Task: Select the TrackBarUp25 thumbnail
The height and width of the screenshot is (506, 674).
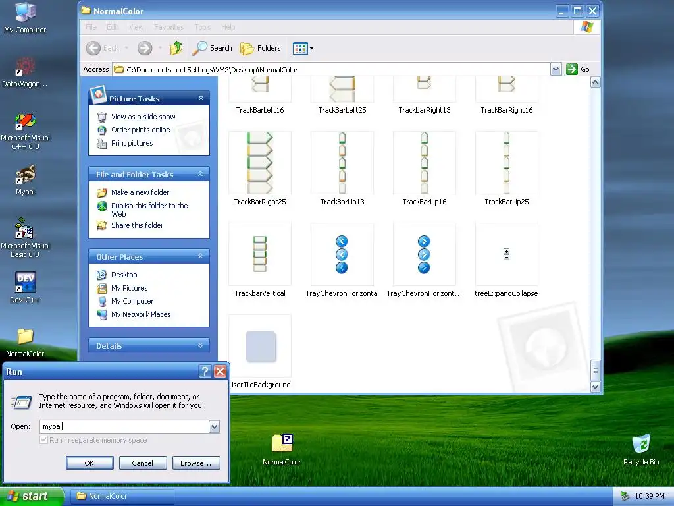Action: coord(506,163)
